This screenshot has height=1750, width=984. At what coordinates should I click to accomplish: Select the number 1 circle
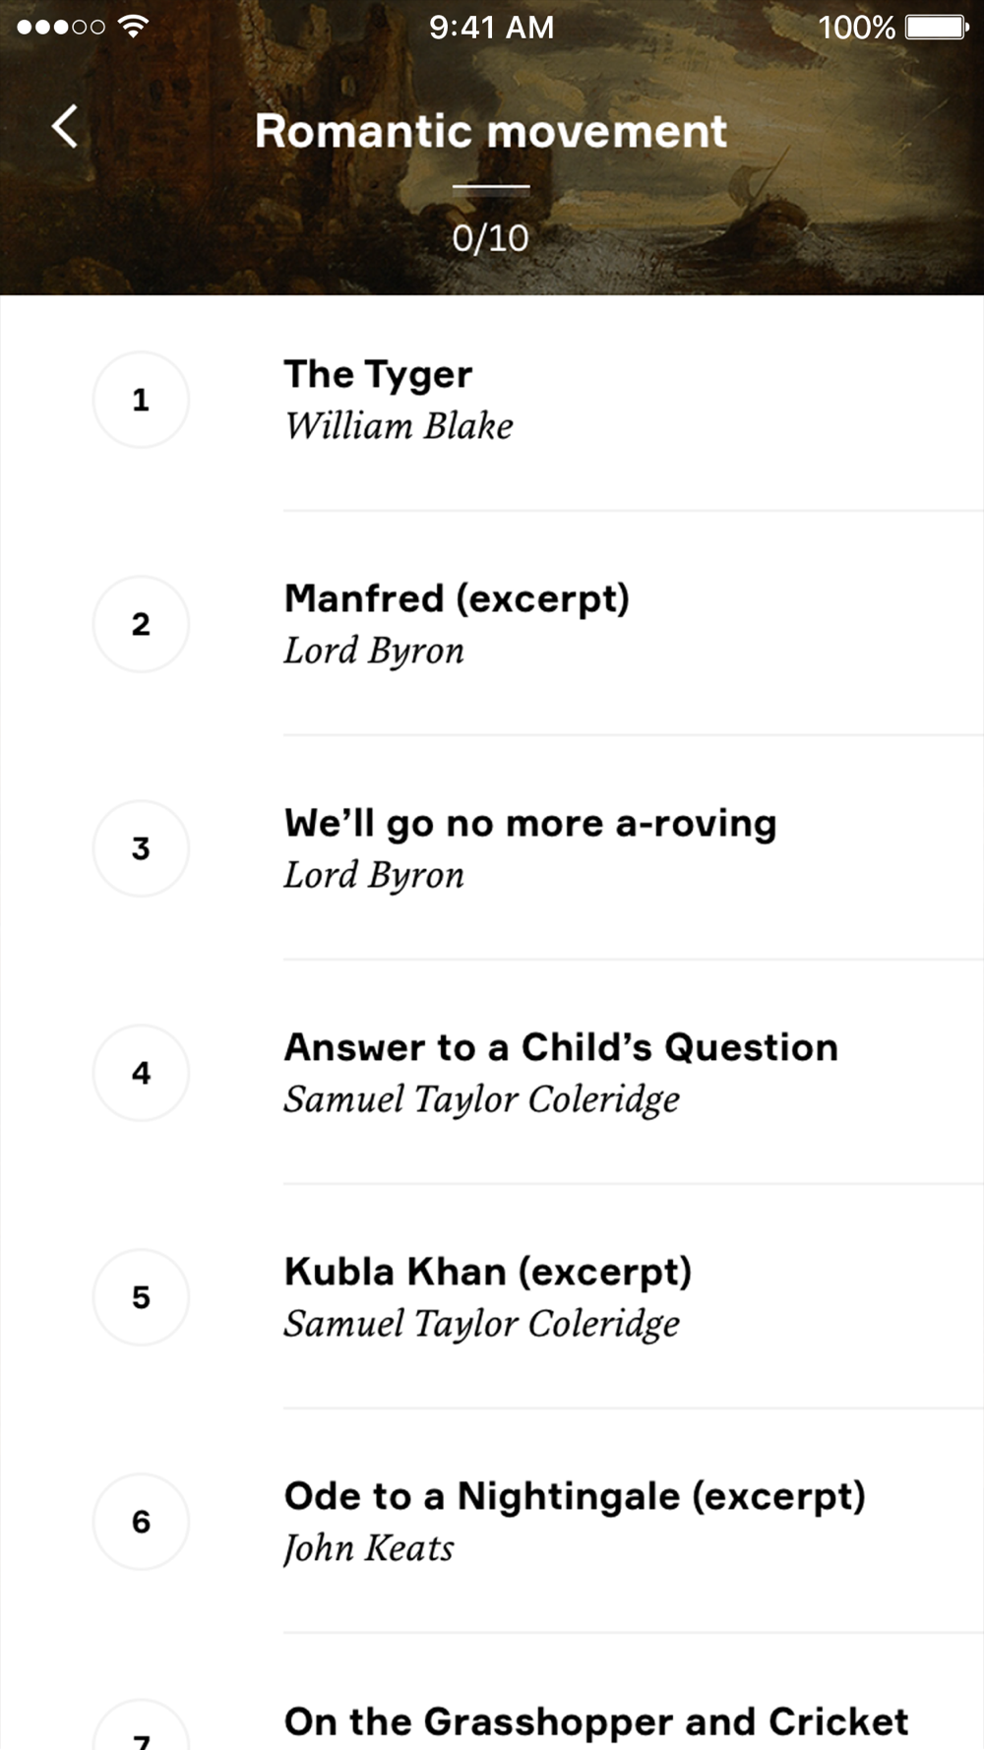tap(141, 400)
